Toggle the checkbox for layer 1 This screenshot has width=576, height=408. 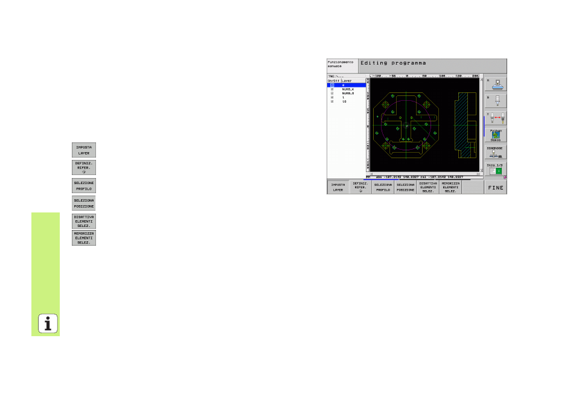tap(332, 97)
